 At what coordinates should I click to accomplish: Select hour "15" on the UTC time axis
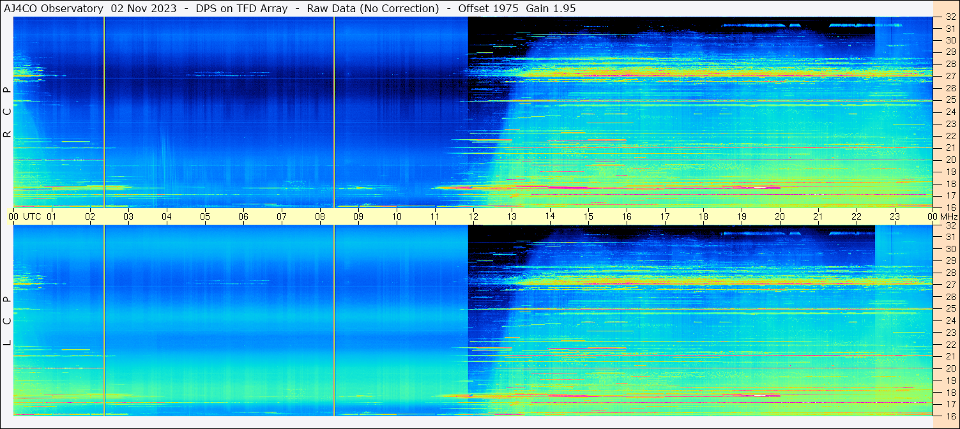[x=588, y=216]
